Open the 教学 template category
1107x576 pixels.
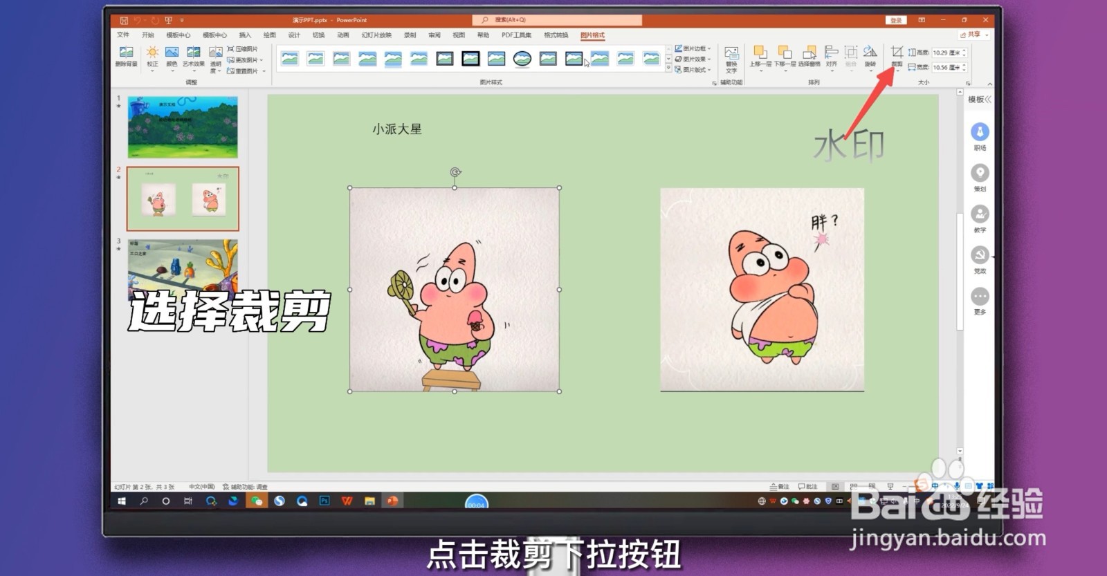tap(980, 219)
